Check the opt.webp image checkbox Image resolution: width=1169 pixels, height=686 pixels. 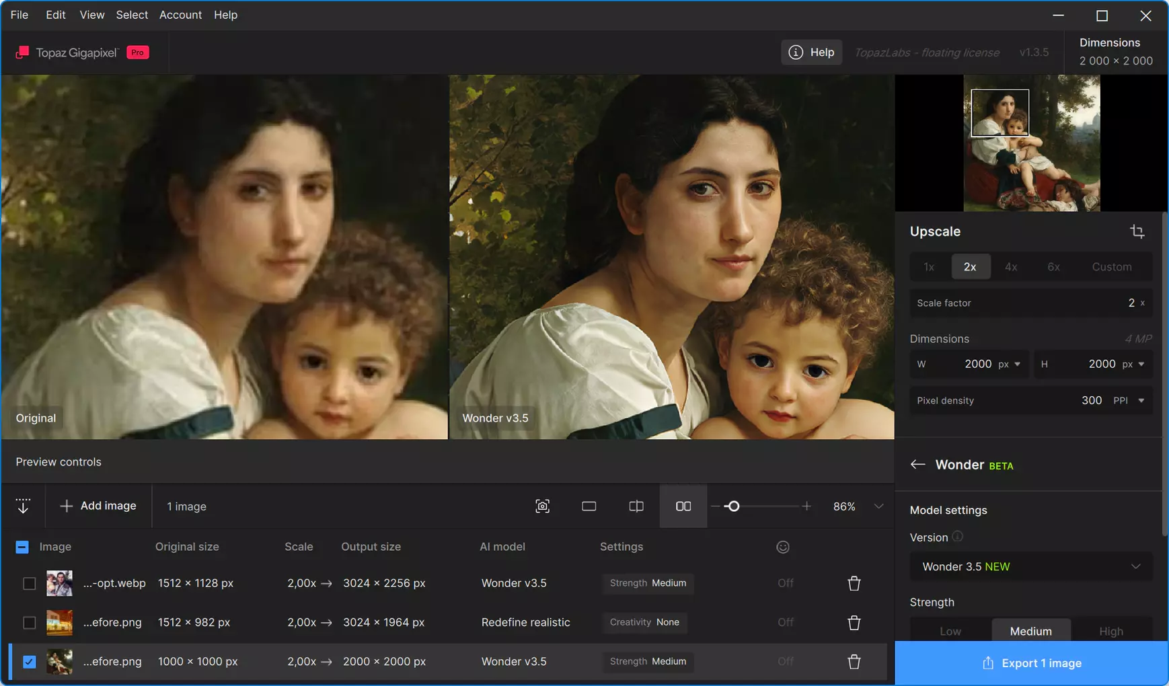(29, 583)
